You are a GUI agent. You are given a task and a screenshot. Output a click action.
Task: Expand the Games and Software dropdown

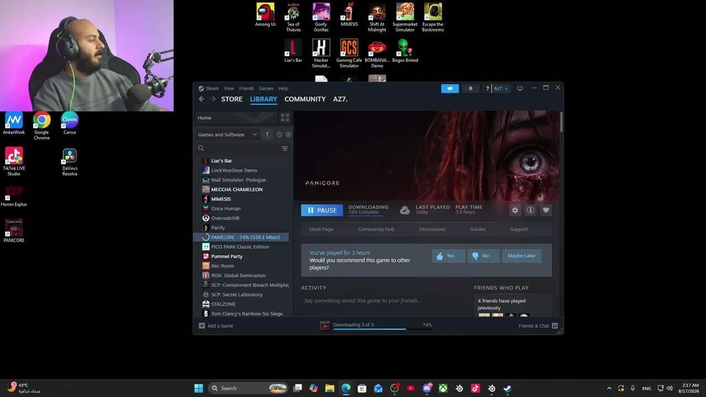click(227, 135)
